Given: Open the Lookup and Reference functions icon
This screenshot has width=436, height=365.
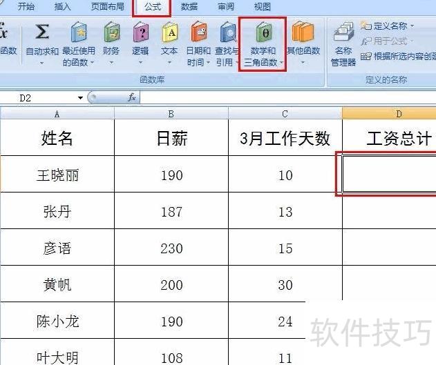Looking at the screenshot, I should pos(228,32).
